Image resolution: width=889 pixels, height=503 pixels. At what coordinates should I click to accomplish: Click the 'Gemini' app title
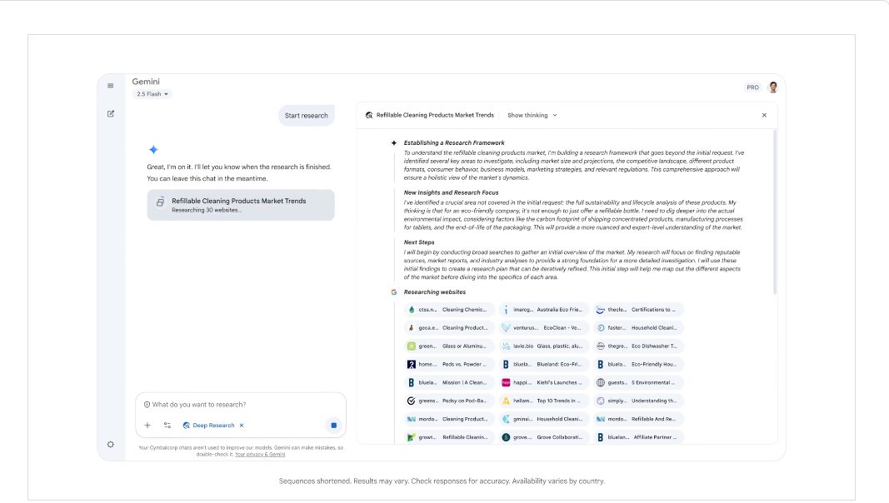click(146, 82)
